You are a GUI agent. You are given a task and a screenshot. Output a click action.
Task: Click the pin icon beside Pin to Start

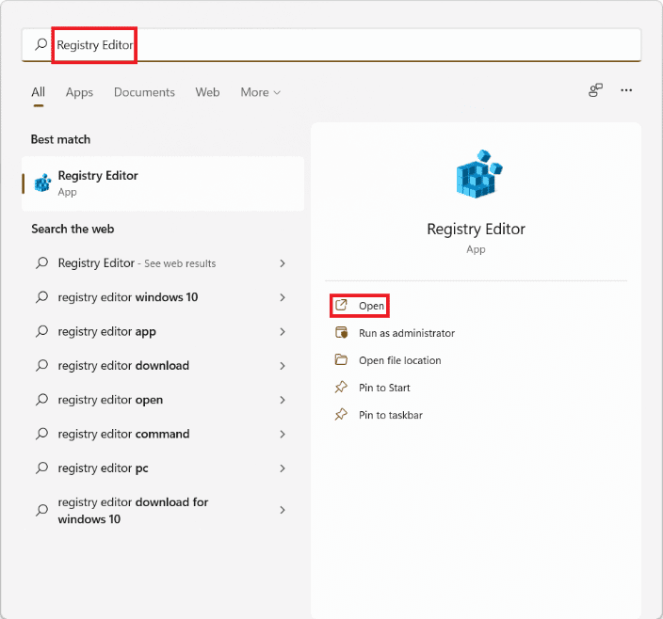341,388
